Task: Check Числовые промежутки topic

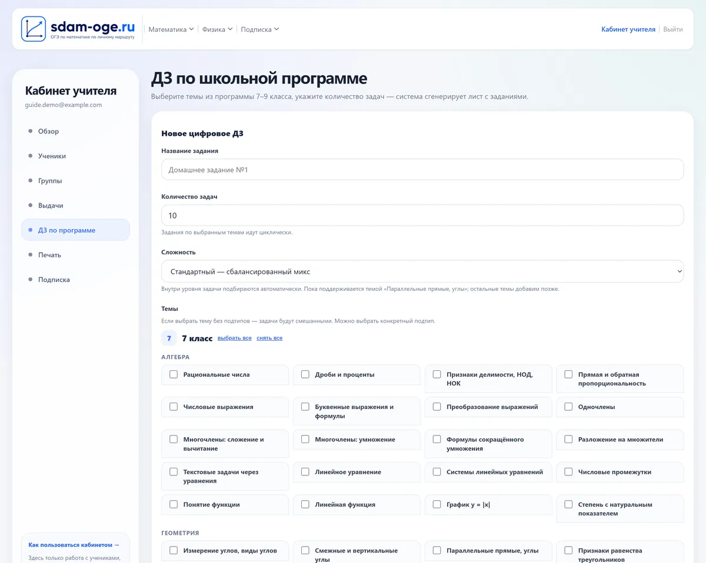Action: click(568, 472)
